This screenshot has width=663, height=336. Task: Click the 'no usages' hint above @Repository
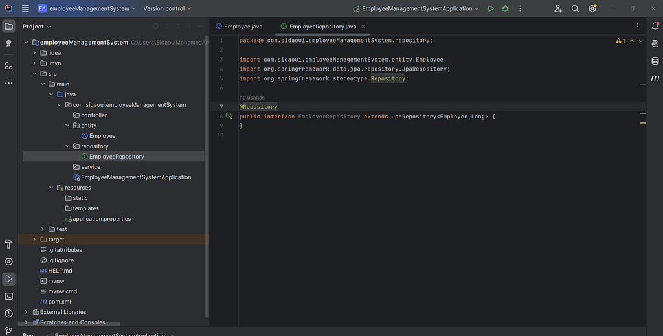click(x=252, y=98)
